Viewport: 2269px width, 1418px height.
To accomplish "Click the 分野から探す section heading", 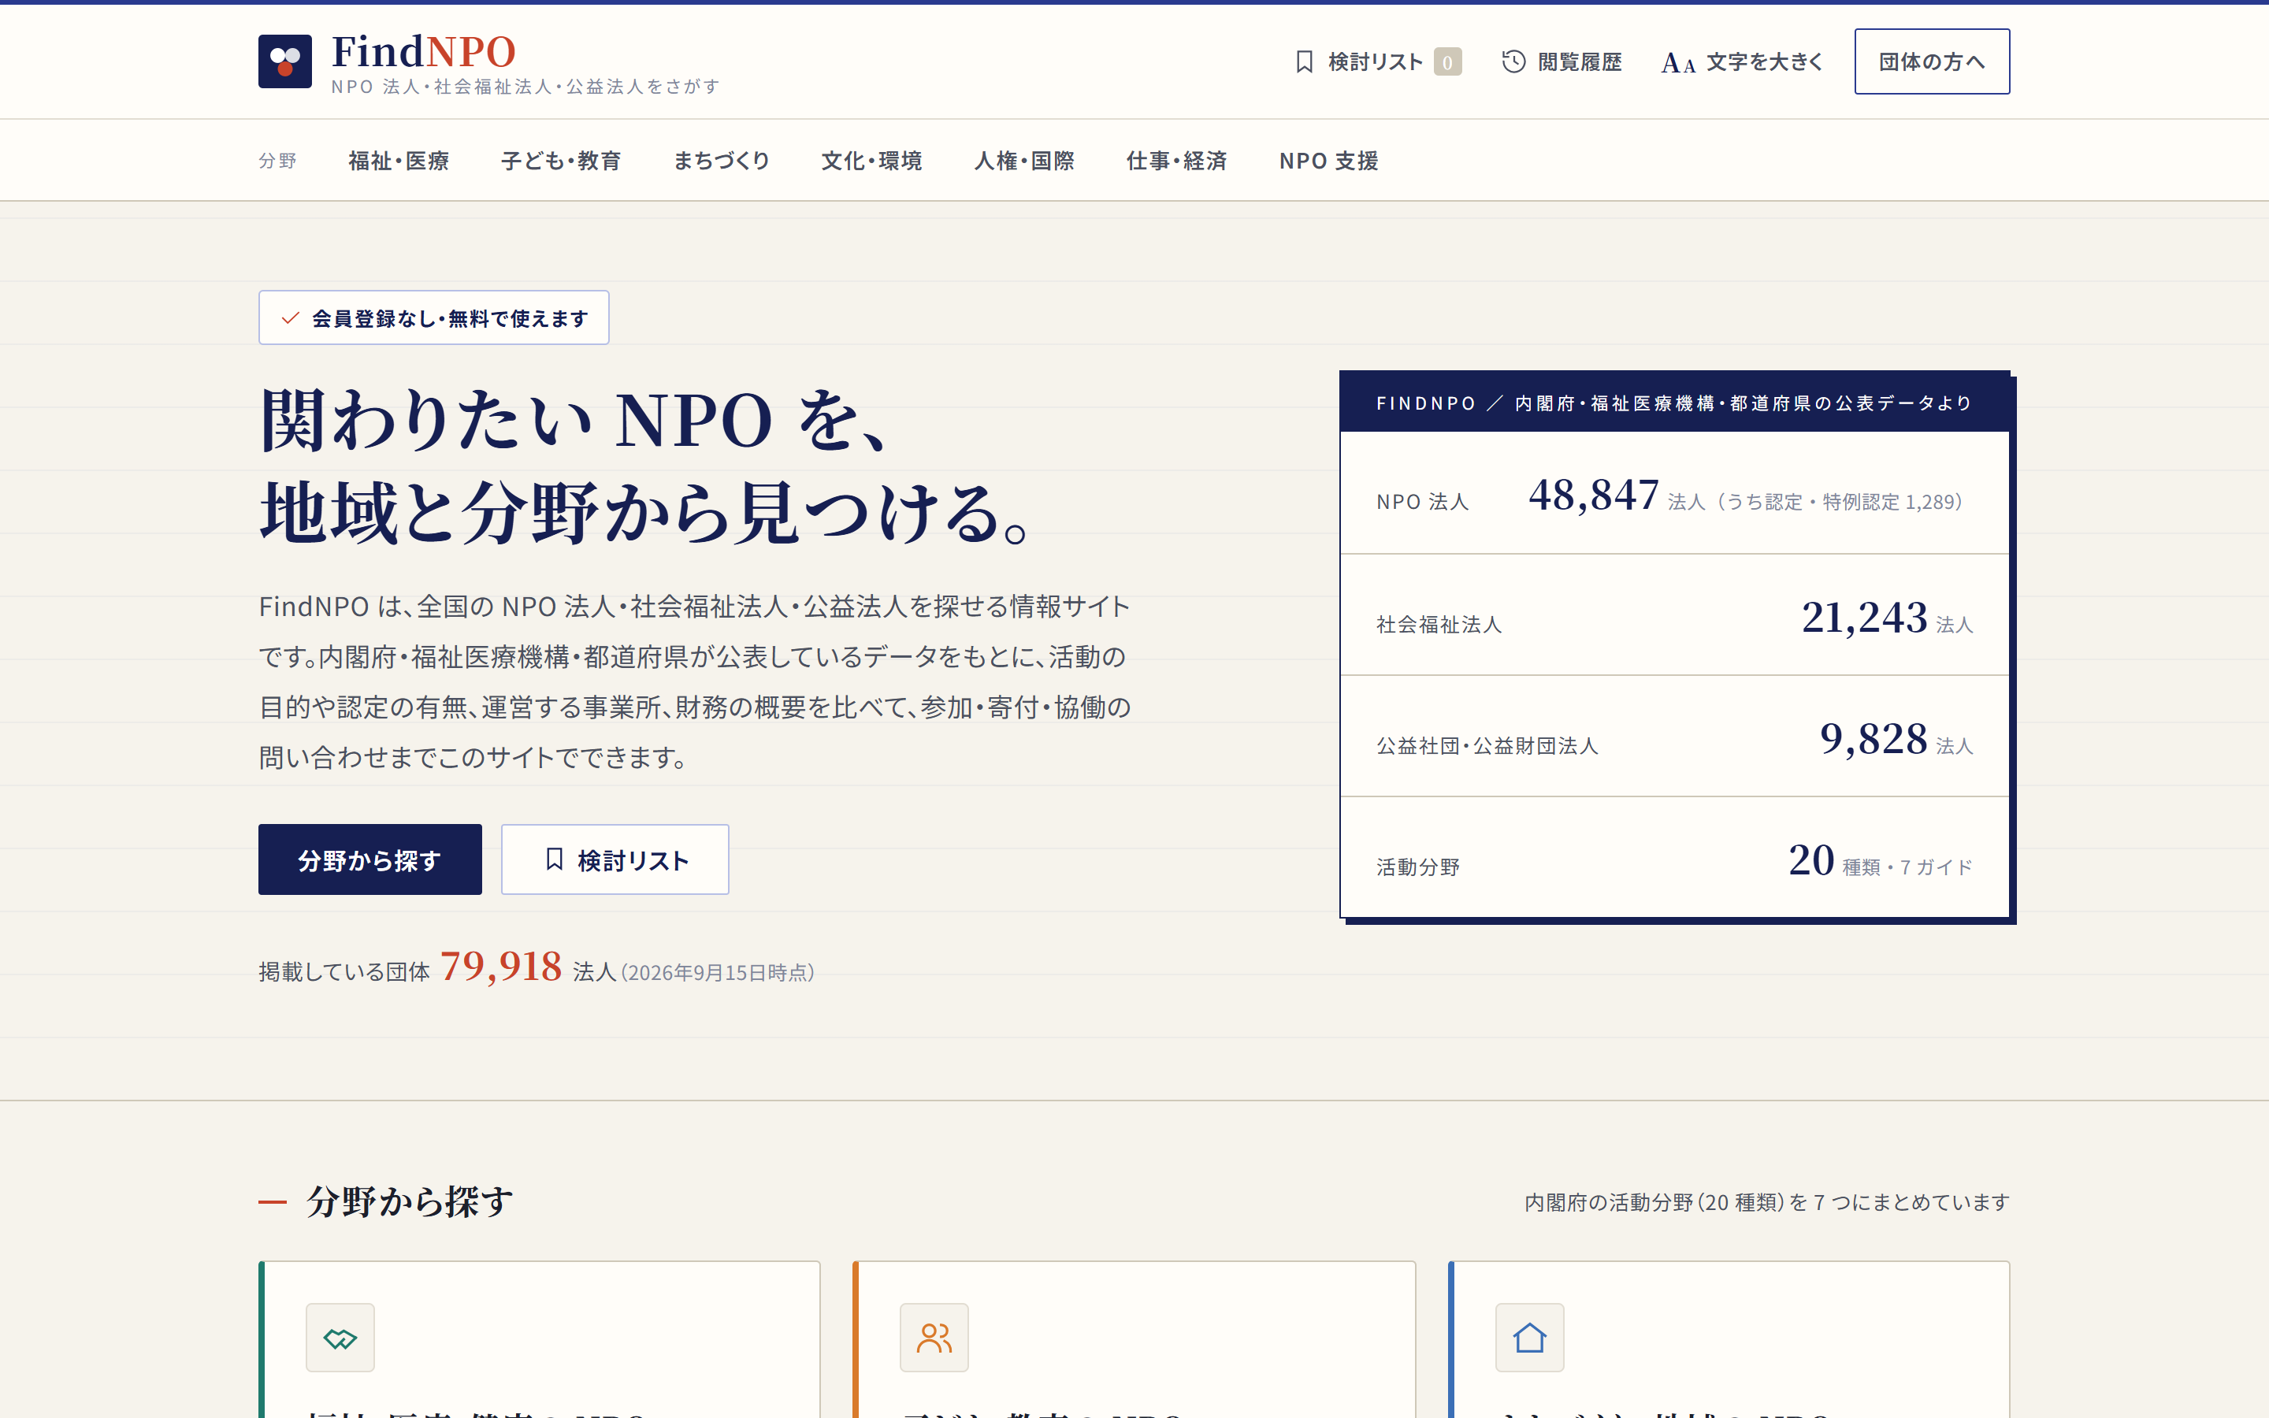I will coord(410,1201).
